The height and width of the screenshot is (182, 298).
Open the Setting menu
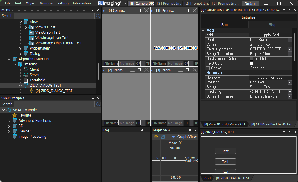pos(63,3)
